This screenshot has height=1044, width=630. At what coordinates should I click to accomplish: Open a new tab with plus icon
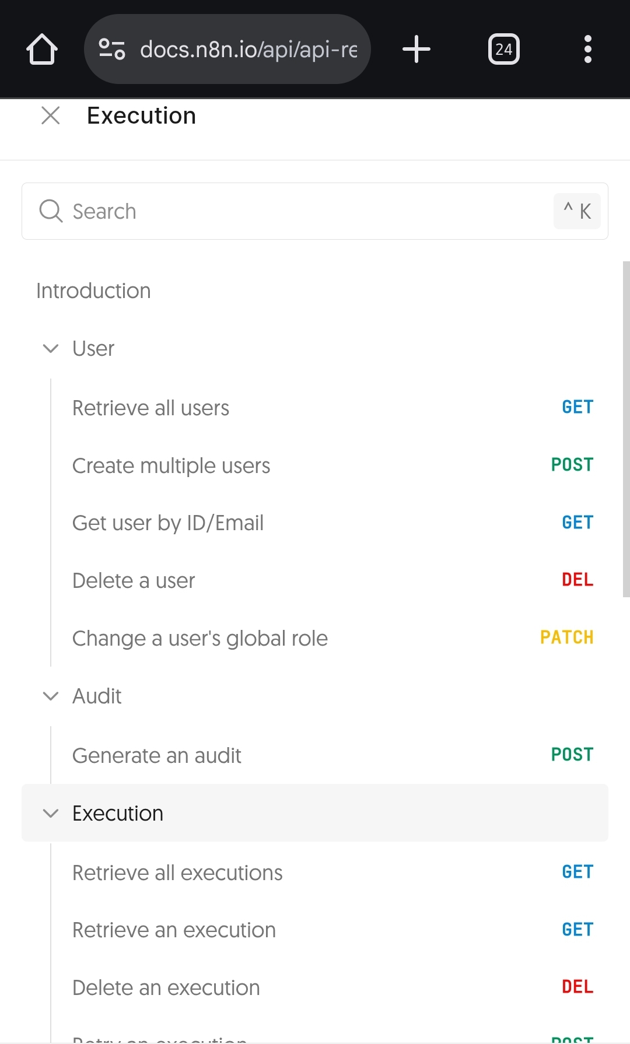(x=416, y=50)
